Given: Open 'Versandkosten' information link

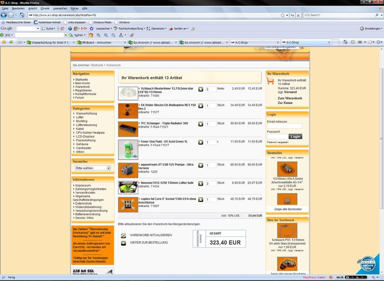Looking at the screenshot, I should pyautogui.click(x=85, y=192).
